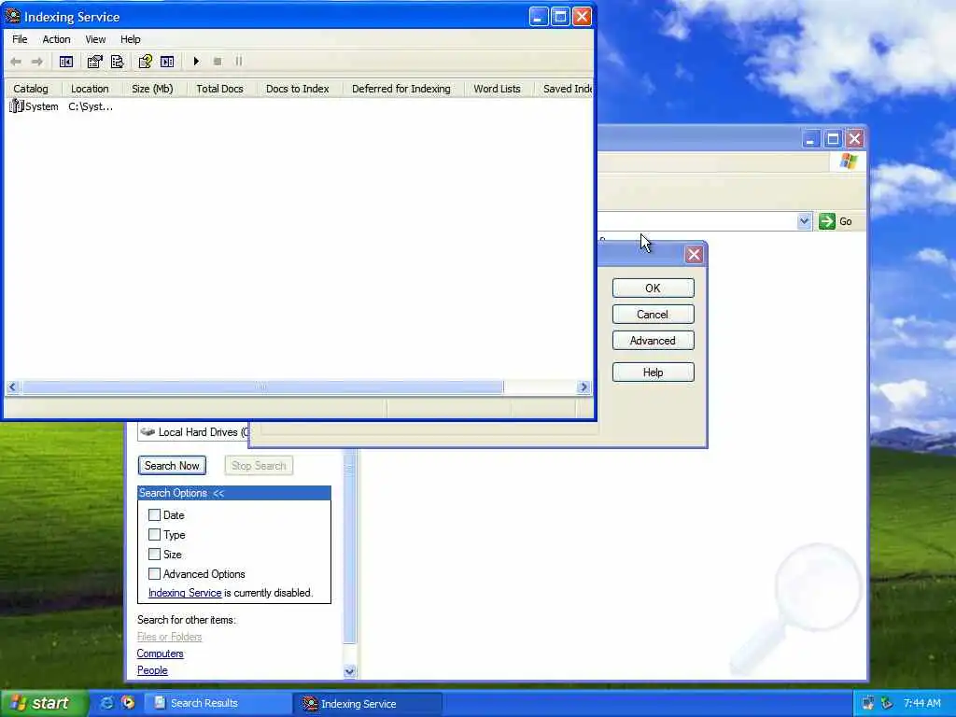Click the Computers link
The image size is (956, 717).
[x=160, y=654]
